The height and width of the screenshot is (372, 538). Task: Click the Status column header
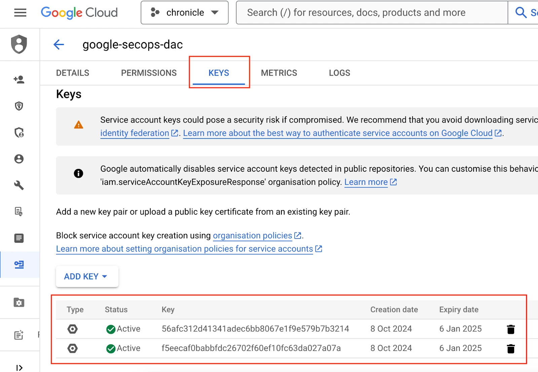(116, 309)
